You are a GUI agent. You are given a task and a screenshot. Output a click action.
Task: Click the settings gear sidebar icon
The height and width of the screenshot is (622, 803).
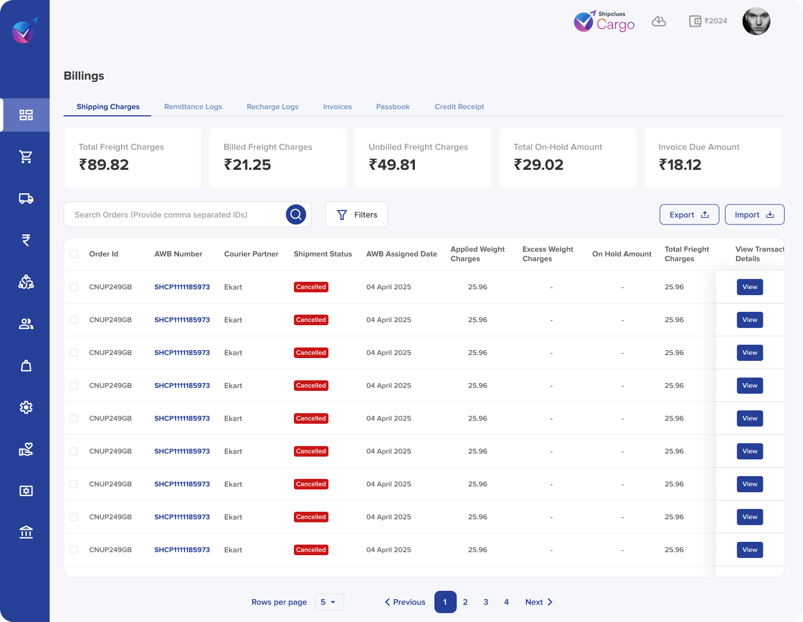(x=26, y=408)
